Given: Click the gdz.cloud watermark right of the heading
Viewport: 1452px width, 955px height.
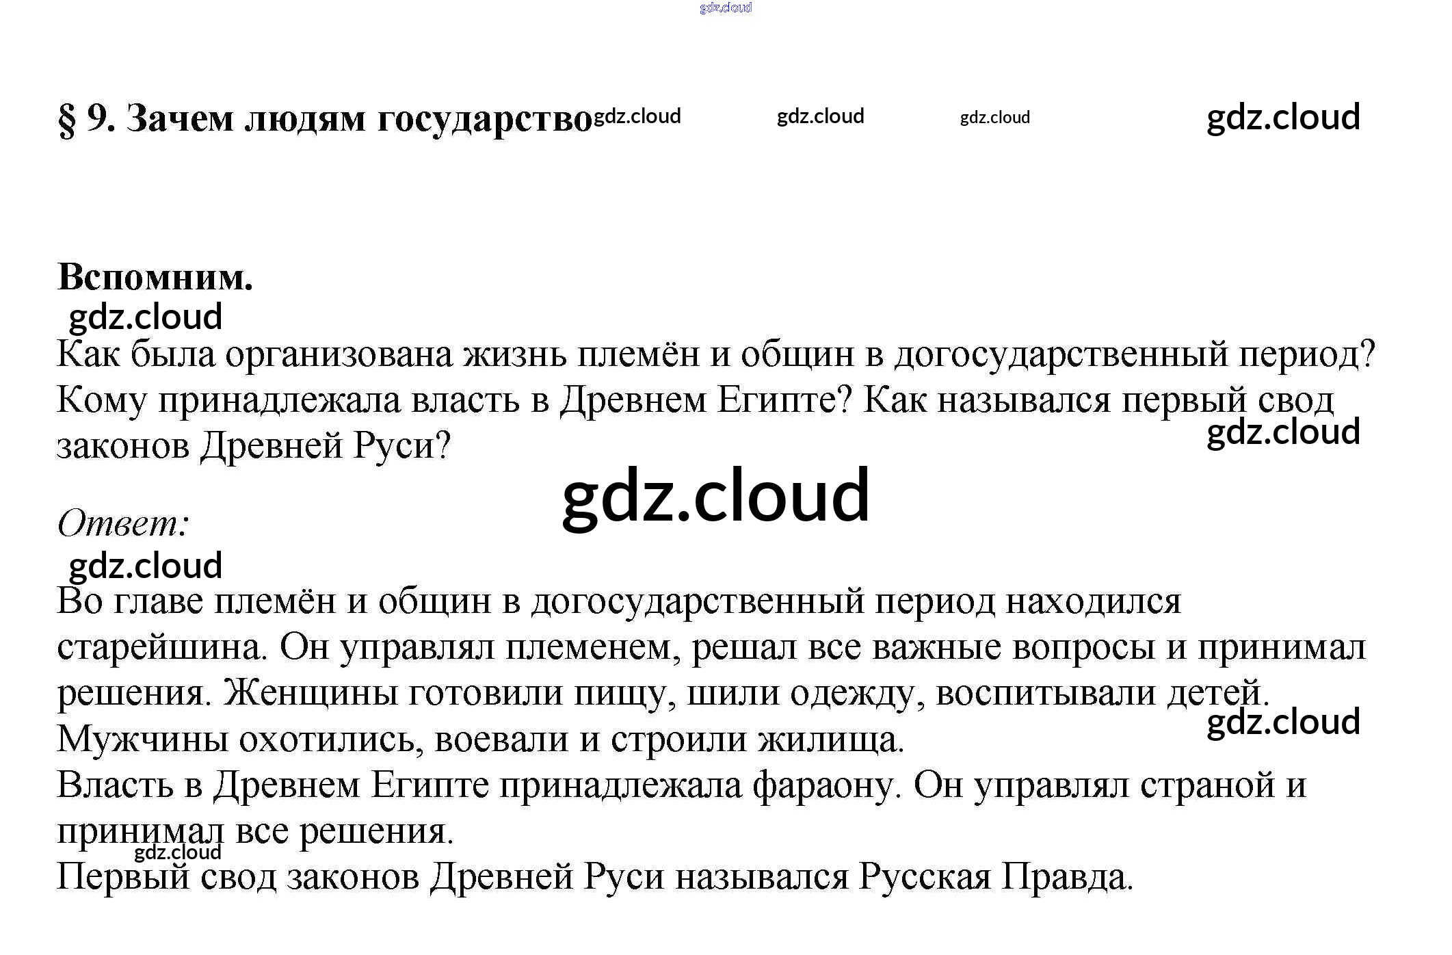Looking at the screenshot, I should pos(637,116).
